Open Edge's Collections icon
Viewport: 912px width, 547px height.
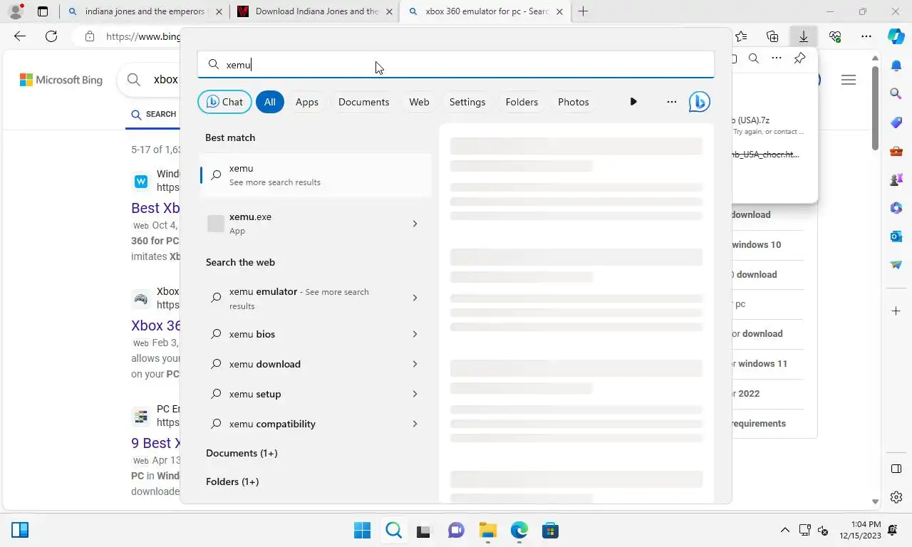[772, 36]
